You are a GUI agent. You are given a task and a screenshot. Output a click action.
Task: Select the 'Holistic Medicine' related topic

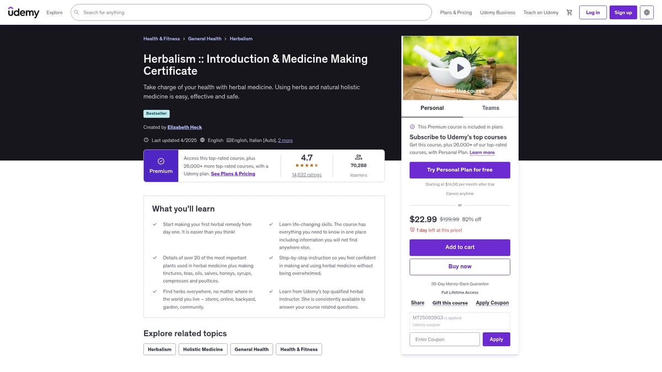(202, 349)
